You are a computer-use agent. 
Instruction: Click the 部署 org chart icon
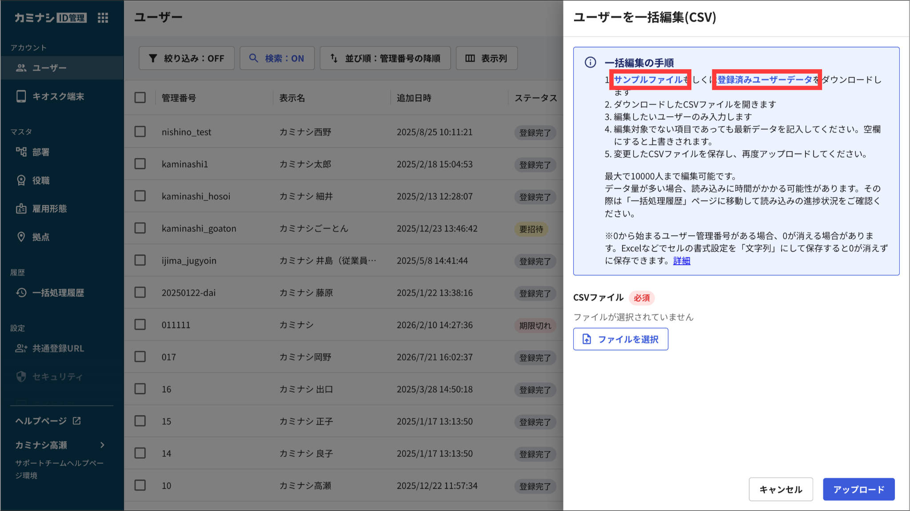[x=21, y=152]
